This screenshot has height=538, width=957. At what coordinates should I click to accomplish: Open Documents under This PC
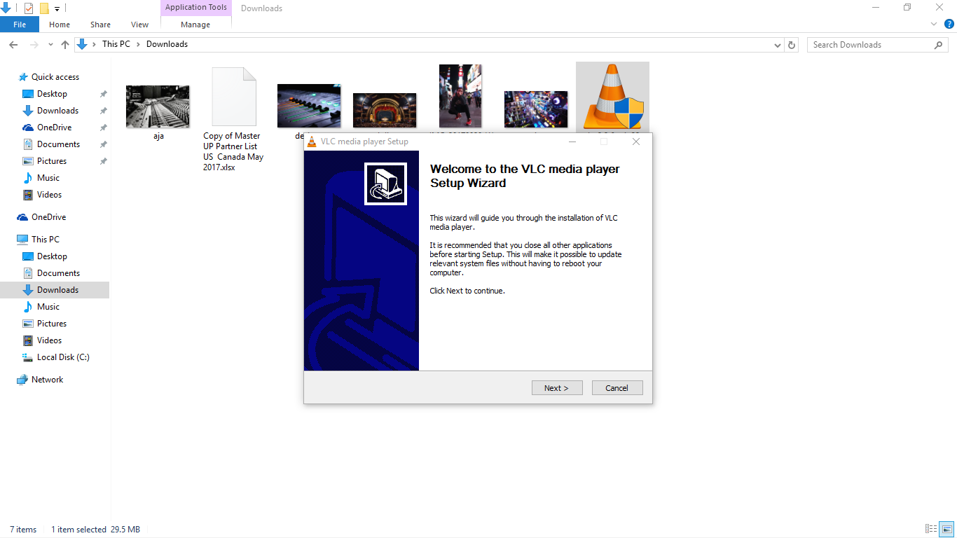(58, 273)
